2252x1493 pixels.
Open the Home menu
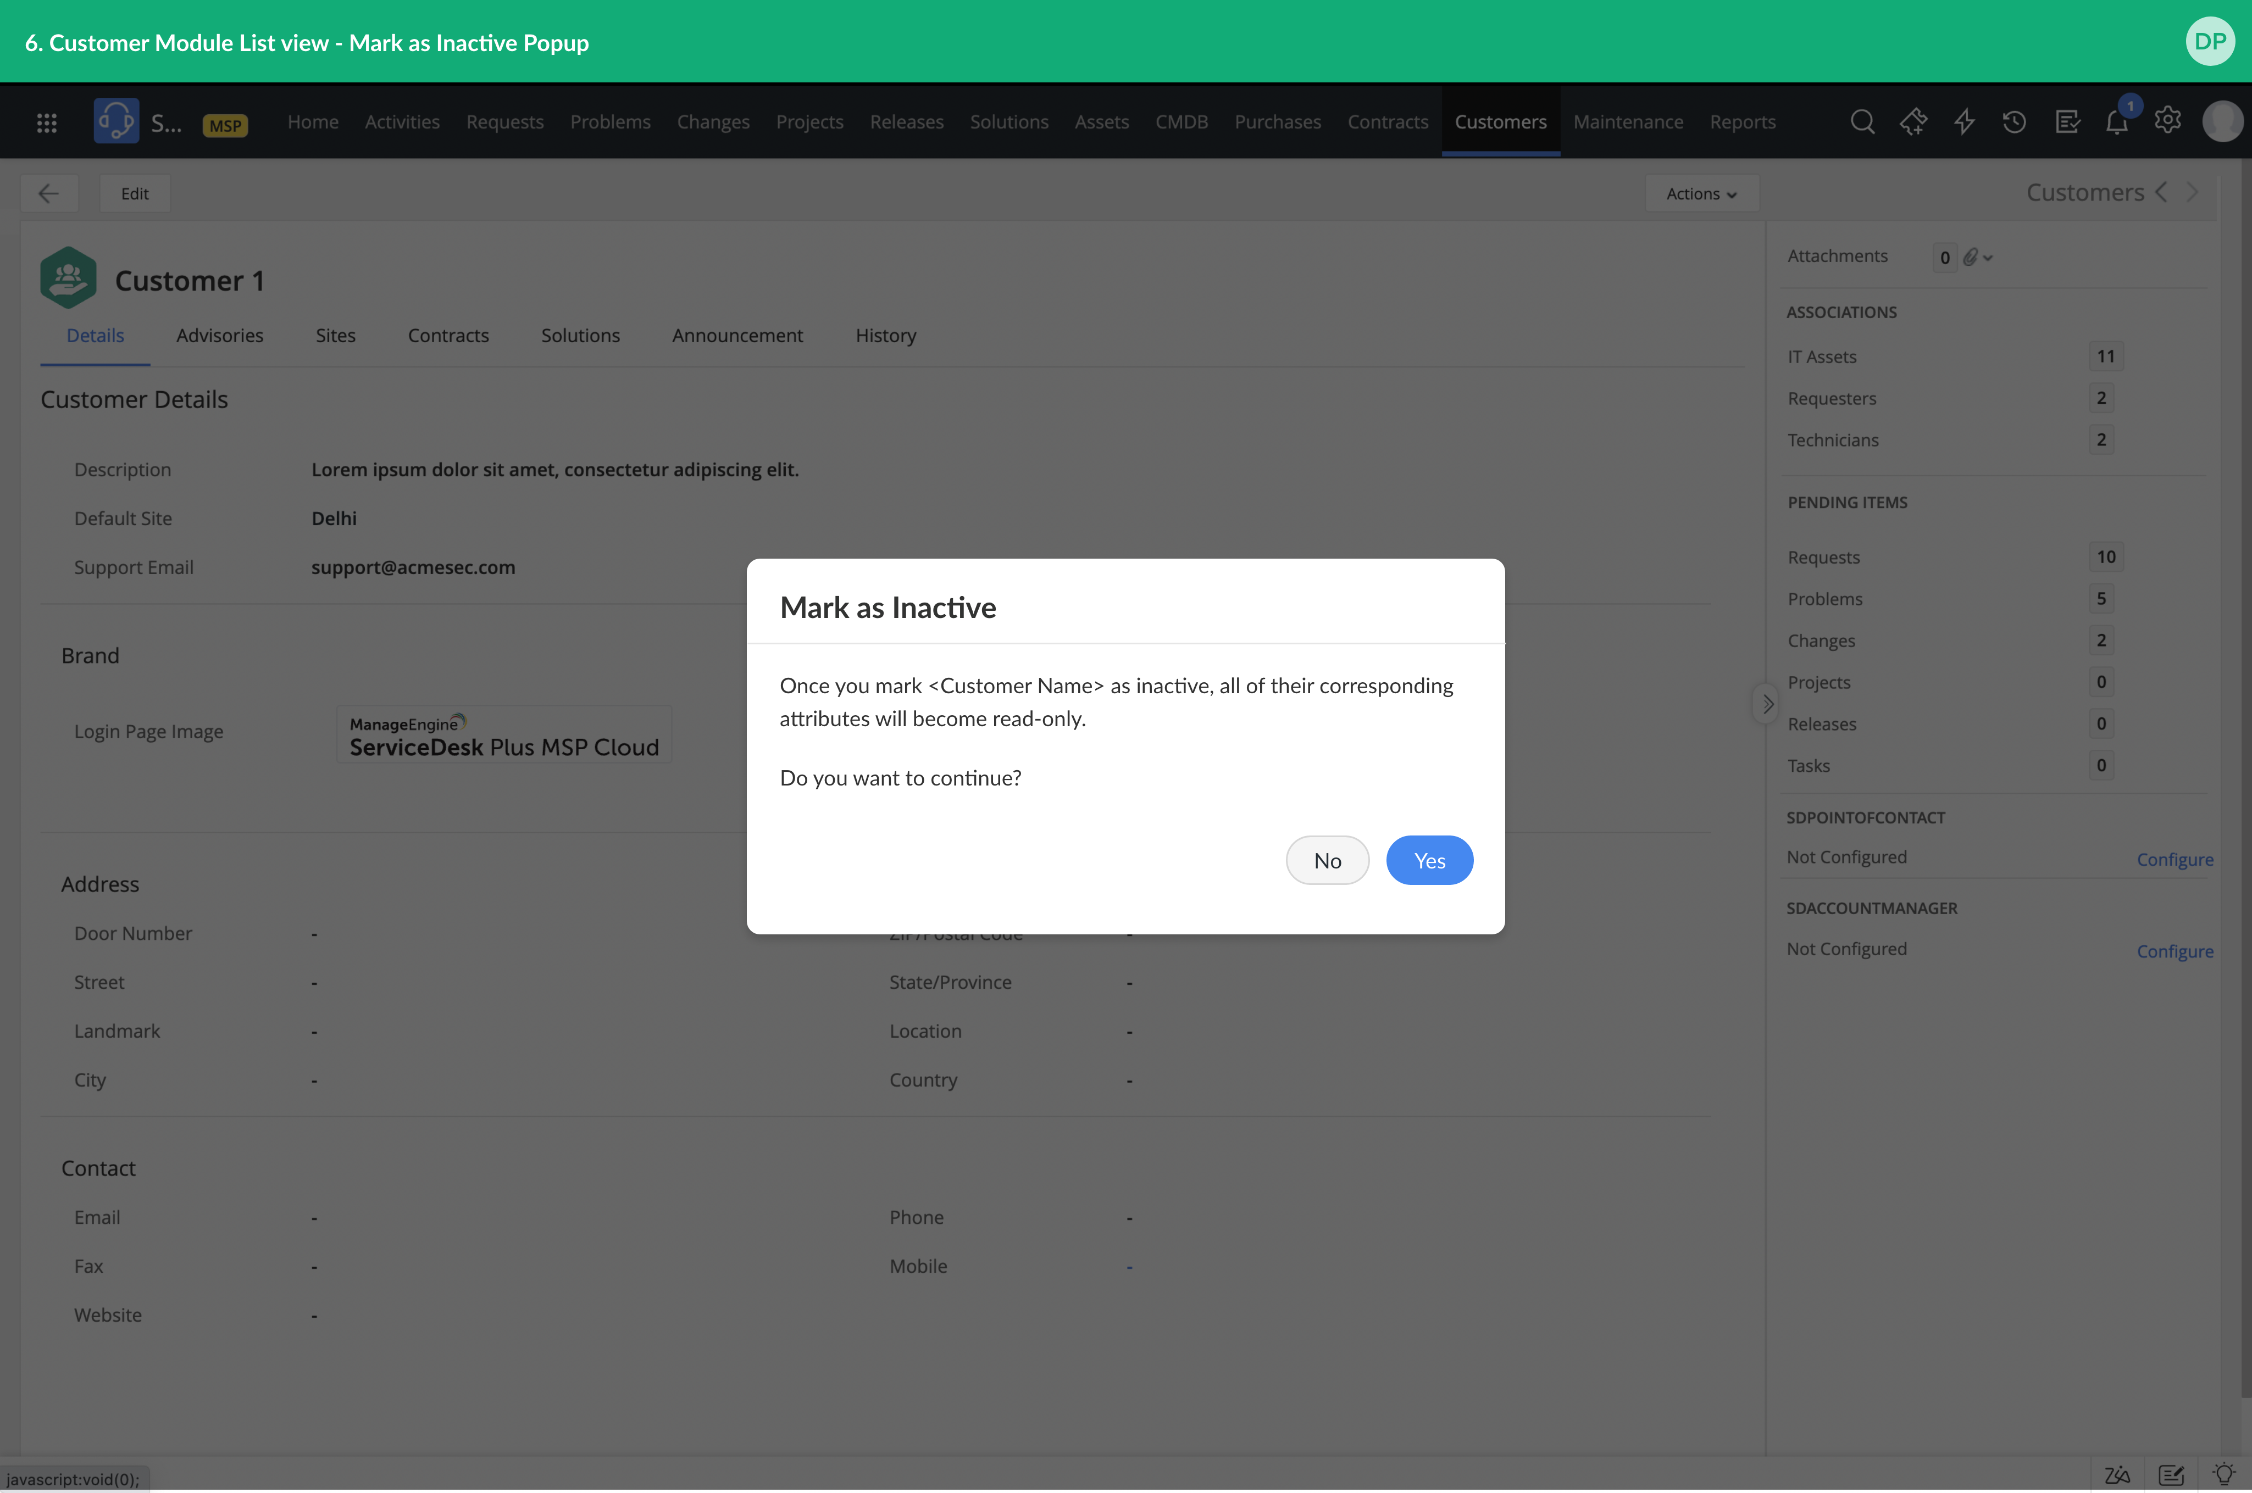313,122
